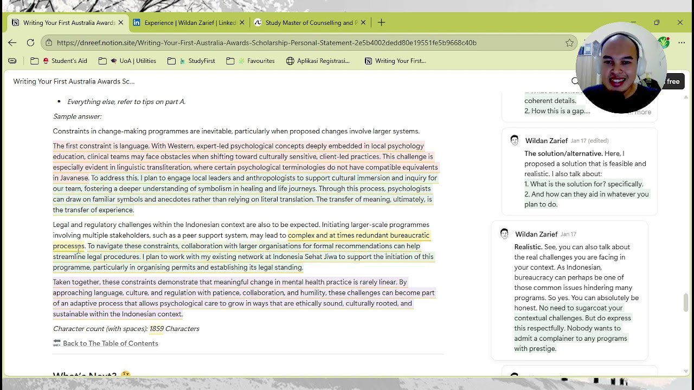Switch to the Study Master of Counselling tab

pos(310,23)
